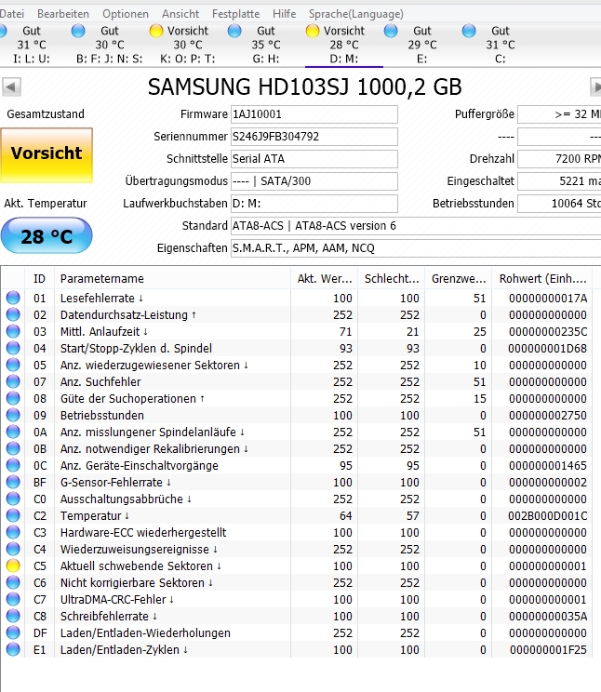Screen dimensions: 601x692
Task: Click raw value 00000000235C of Anlaufzeit
Action: point(548,331)
